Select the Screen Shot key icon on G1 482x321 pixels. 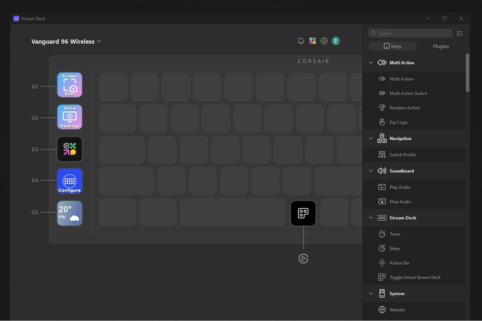pos(70,85)
